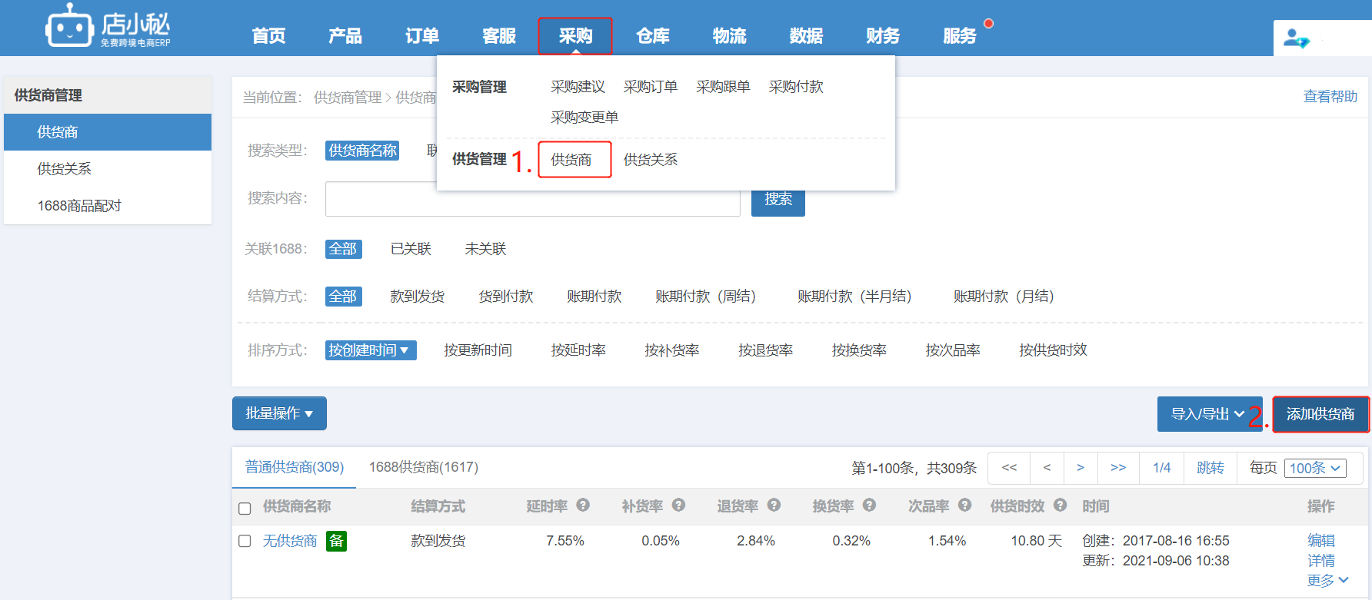Check the 无供货商 row checkbox
The width and height of the screenshot is (1372, 600).
[245, 541]
